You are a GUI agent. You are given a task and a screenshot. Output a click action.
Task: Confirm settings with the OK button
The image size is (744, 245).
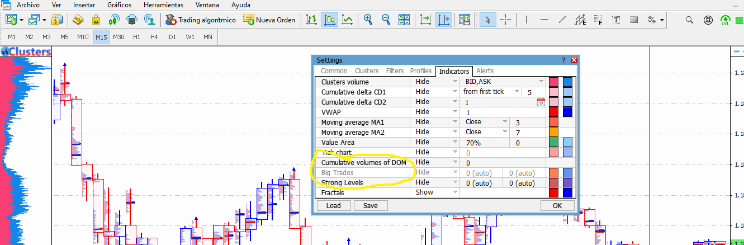[557, 205]
